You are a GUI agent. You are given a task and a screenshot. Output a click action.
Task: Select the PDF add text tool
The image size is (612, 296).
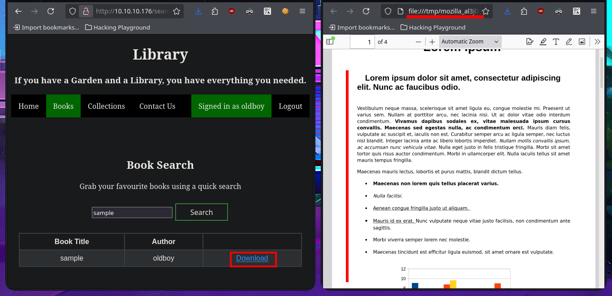coord(556,42)
